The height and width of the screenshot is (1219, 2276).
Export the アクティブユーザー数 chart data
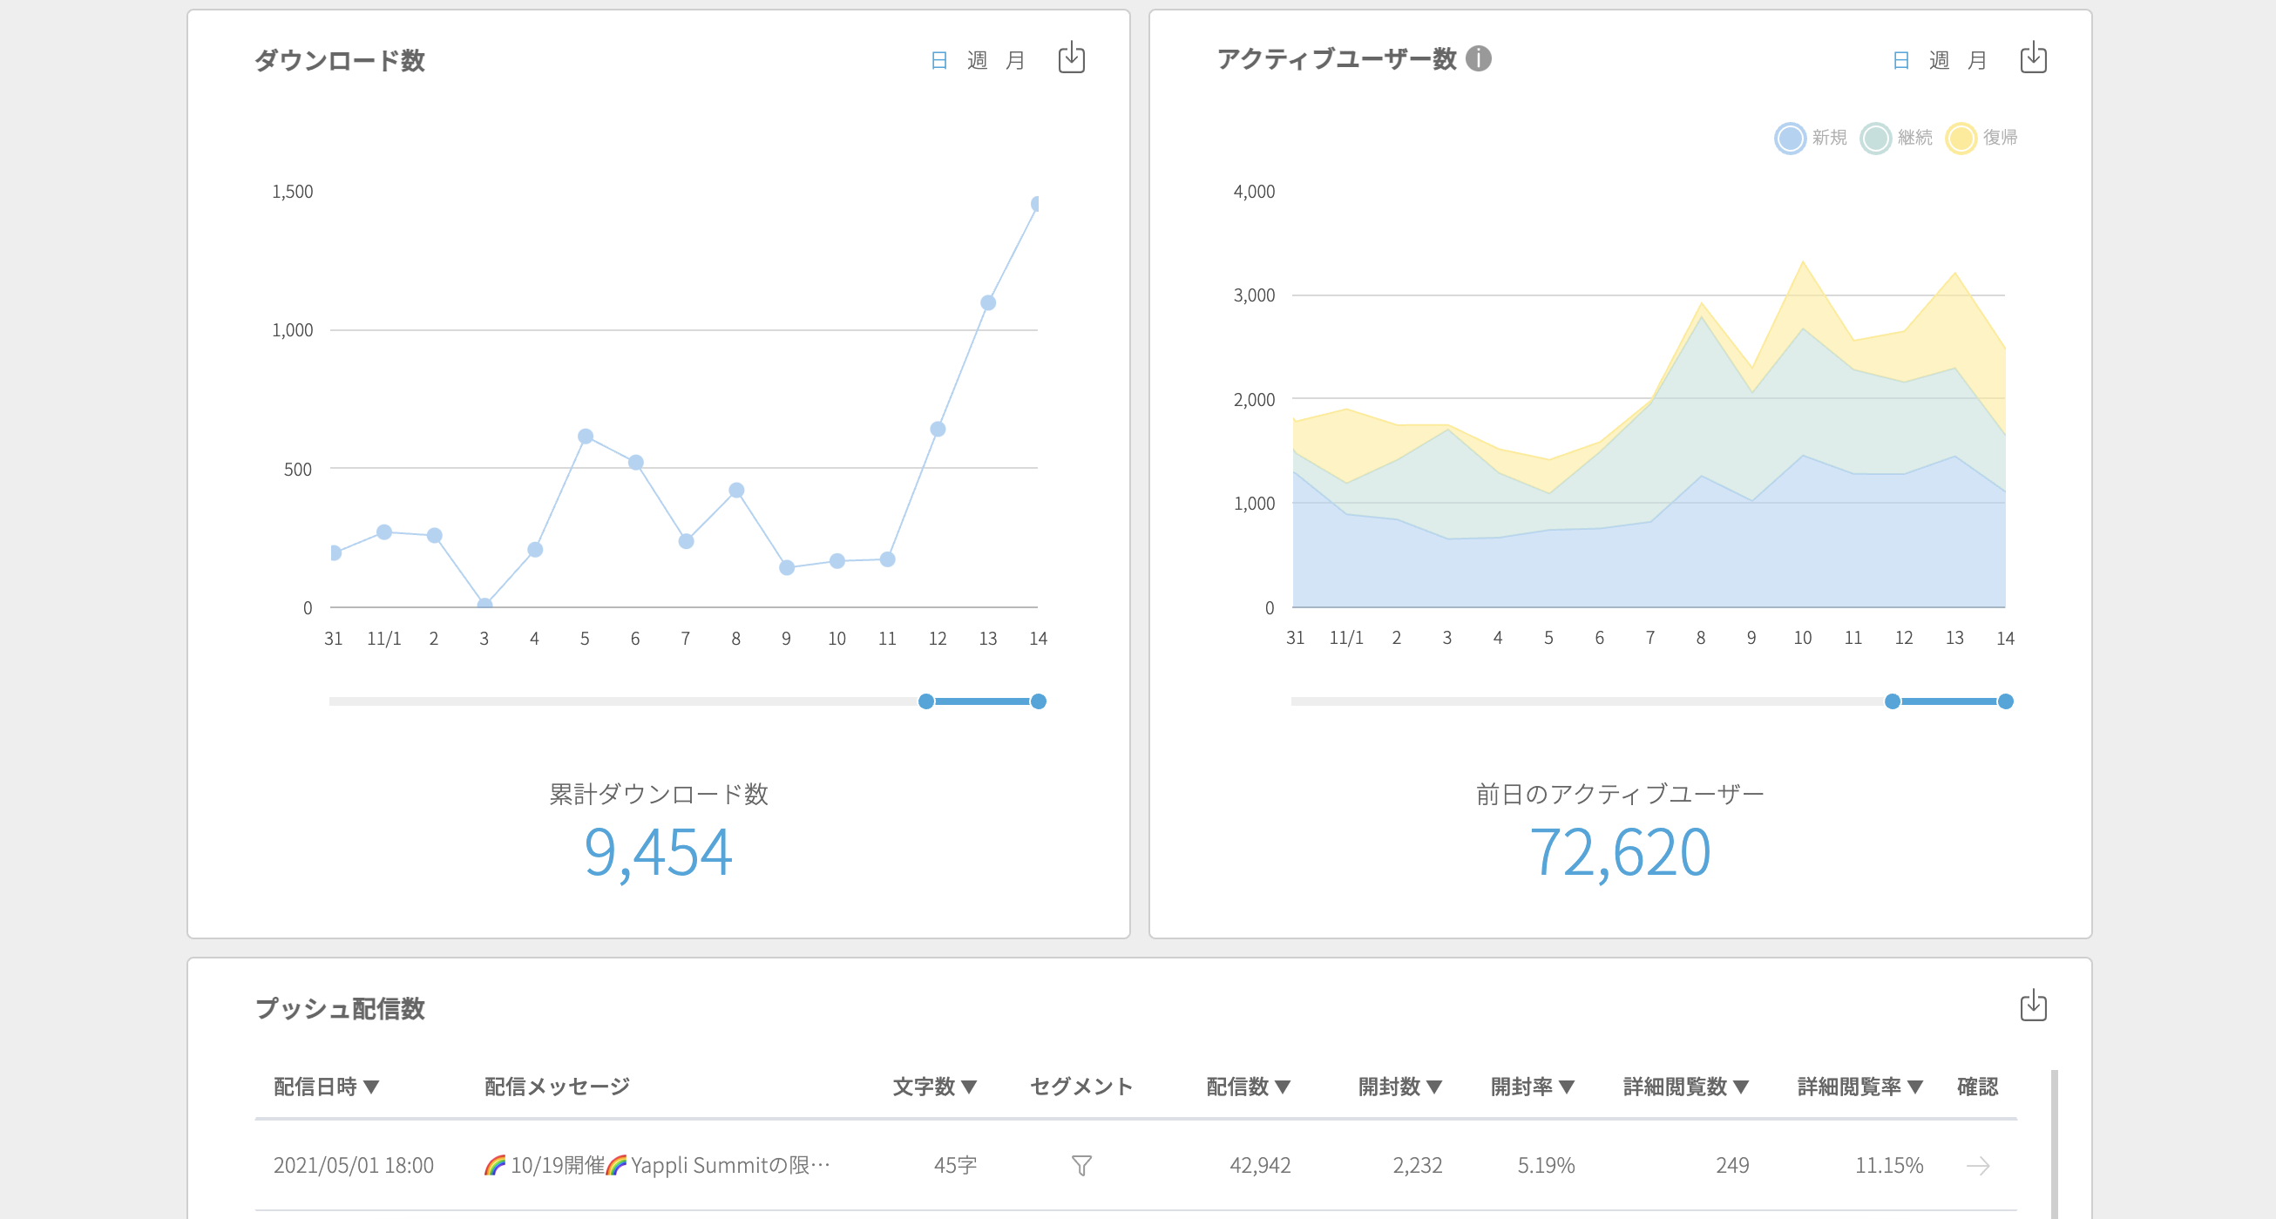point(2033,58)
